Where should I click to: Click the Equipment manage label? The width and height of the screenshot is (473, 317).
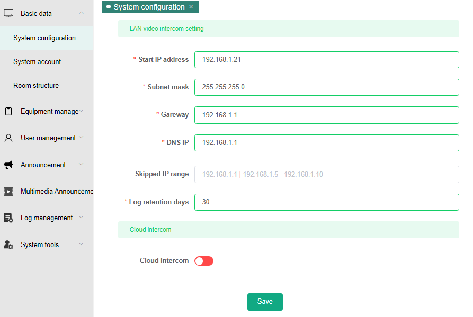point(49,112)
